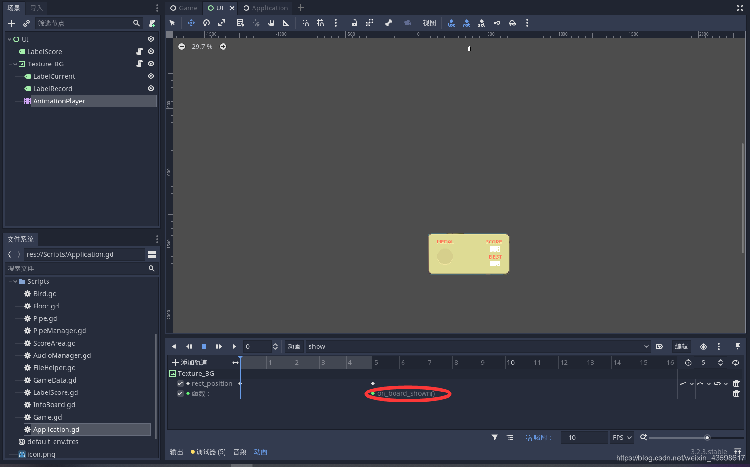Adjust the timeline zoom slider

pyautogui.click(x=696, y=438)
